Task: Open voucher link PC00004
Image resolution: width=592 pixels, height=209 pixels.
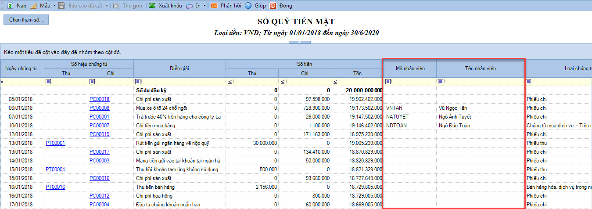Action: pyautogui.click(x=100, y=205)
